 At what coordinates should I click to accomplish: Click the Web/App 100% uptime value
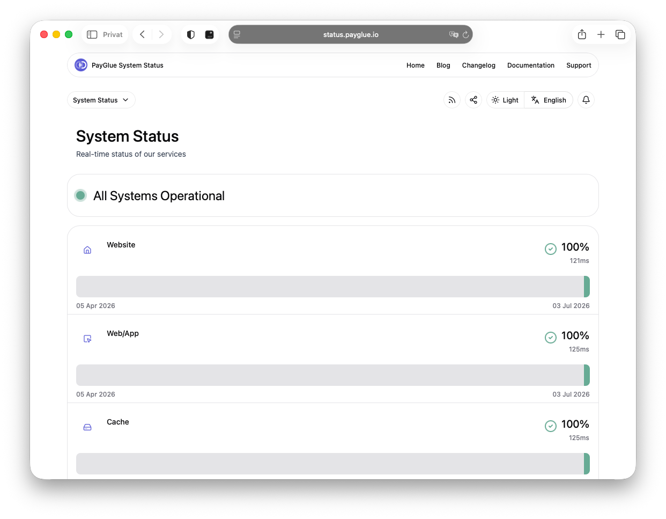575,335
